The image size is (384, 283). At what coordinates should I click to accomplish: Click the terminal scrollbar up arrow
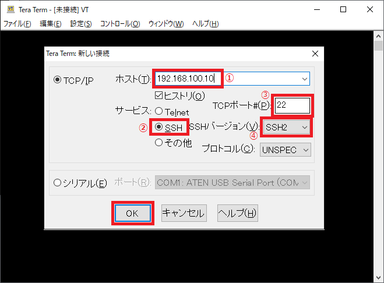[x=378, y=36]
